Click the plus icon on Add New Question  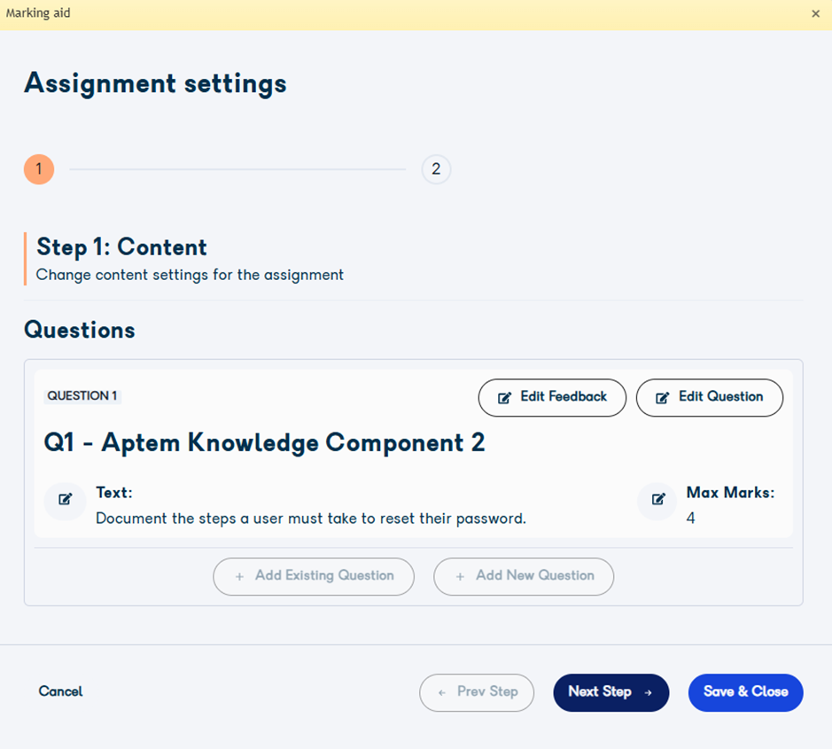460,576
